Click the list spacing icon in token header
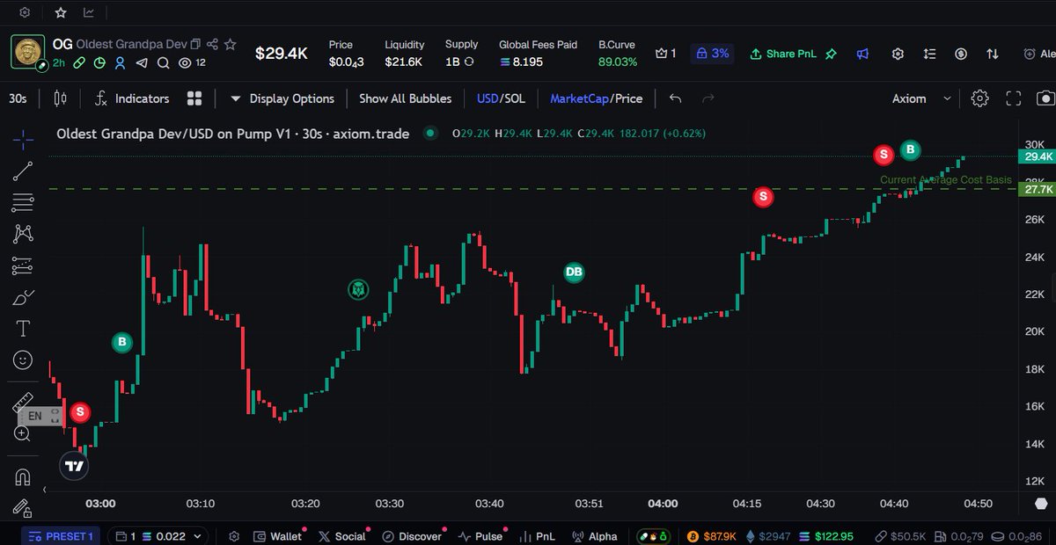The height and width of the screenshot is (545, 1056). coord(929,54)
